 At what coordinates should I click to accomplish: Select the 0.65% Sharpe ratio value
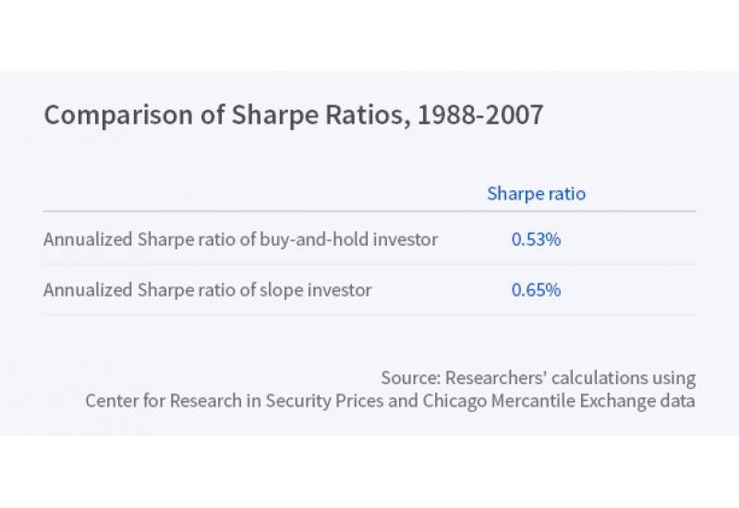click(536, 290)
